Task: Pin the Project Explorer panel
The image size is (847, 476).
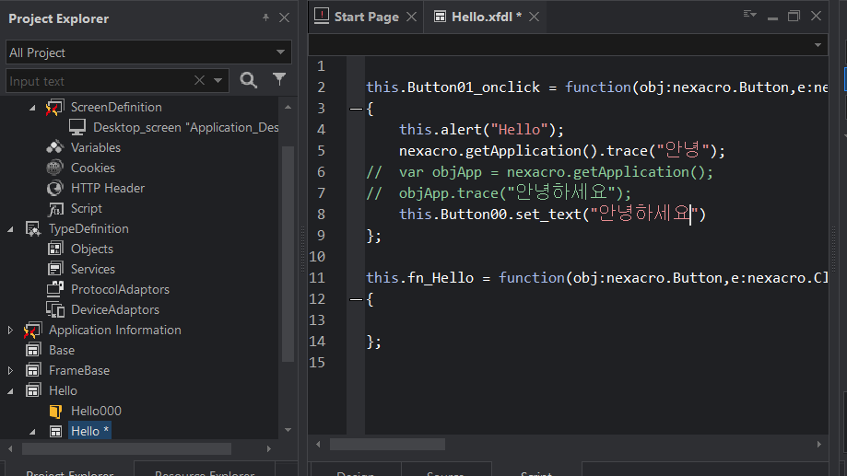Action: [265, 17]
